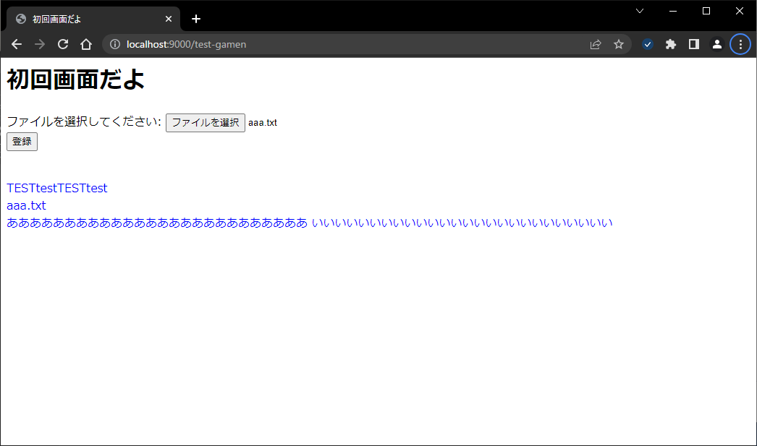757x446 pixels.
Task: Click the blue aaa.txt text line
Action: [x=27, y=205]
